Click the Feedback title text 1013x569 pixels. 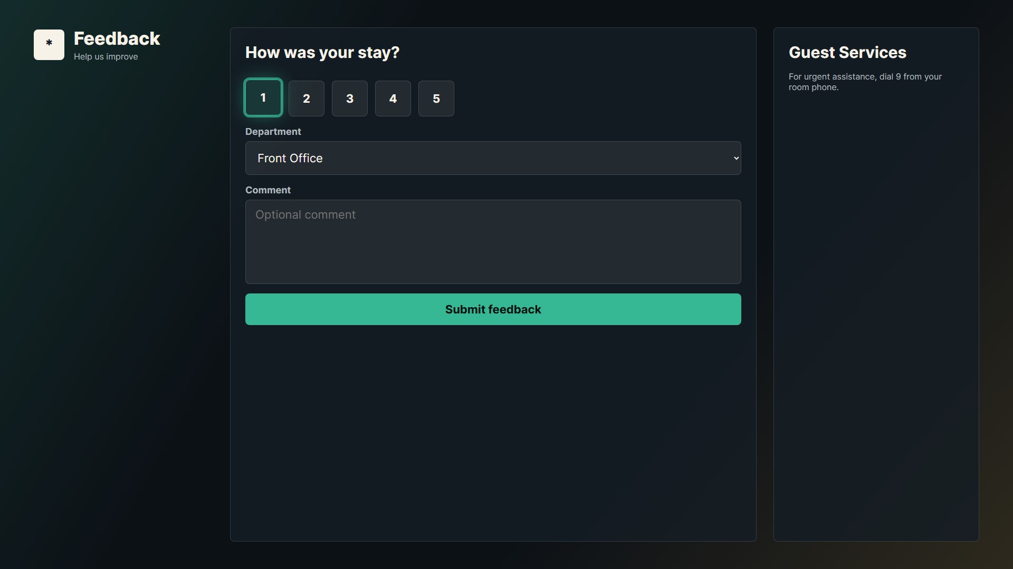coord(117,38)
